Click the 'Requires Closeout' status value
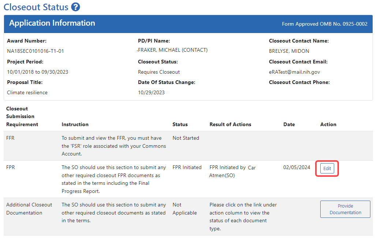This screenshot has height=238, width=377. [159, 72]
